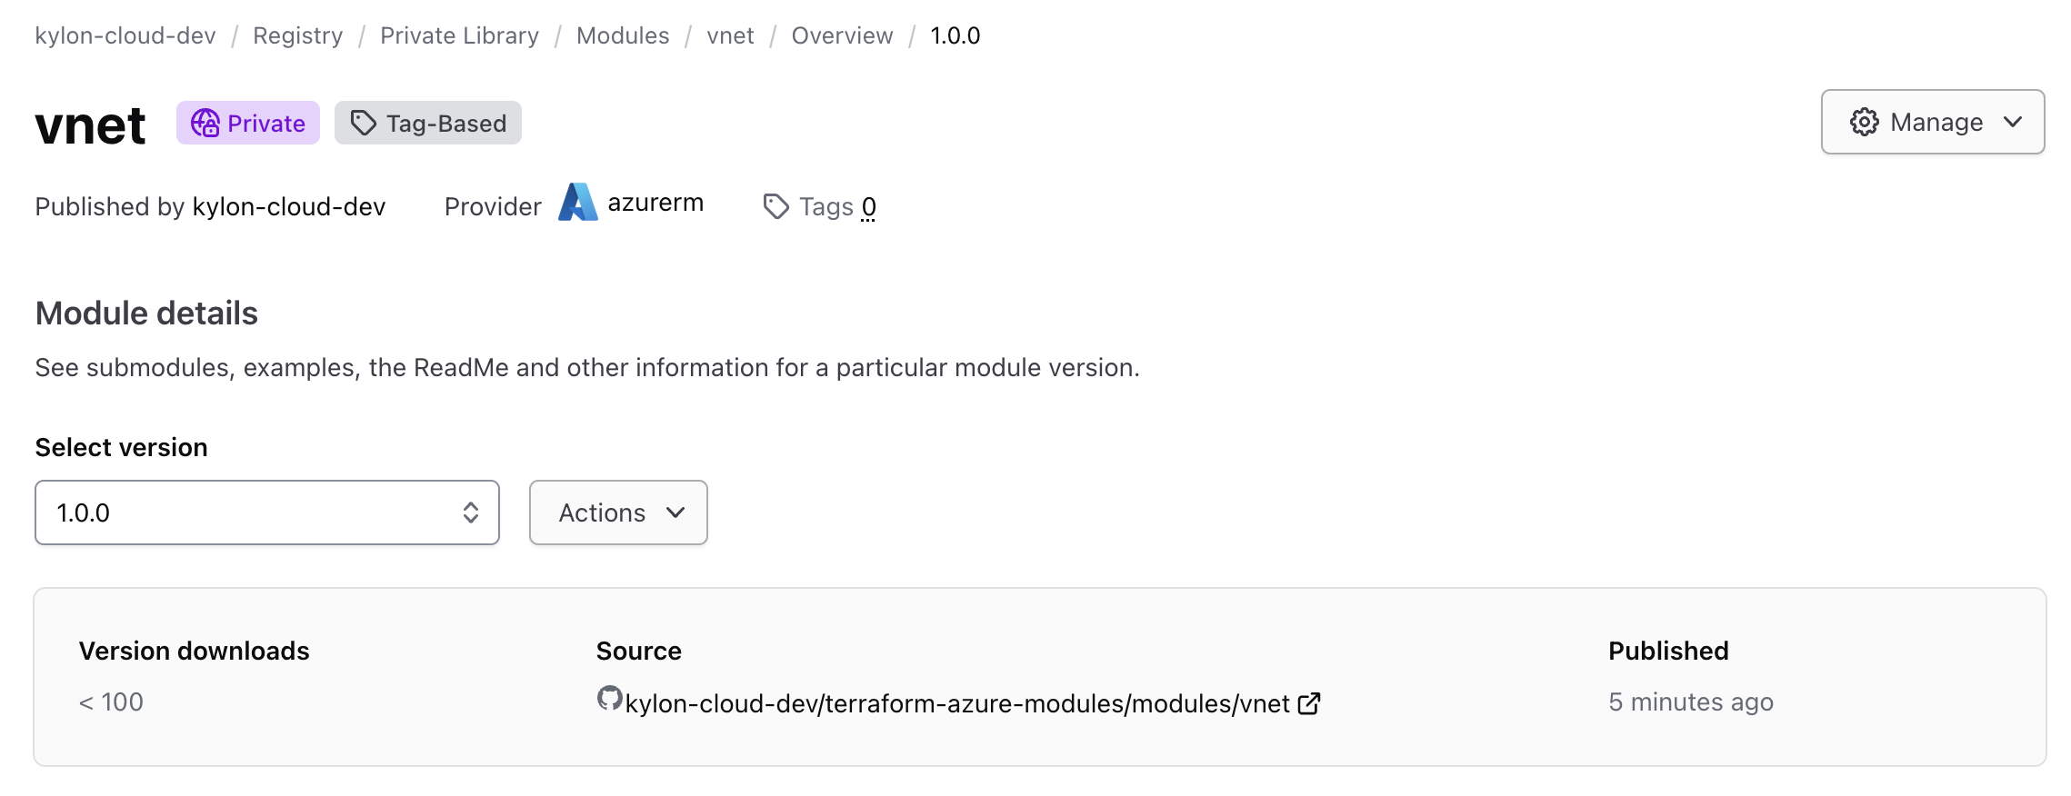Screen dimensions: 2071x796
Task: Click the azurerm Azure provider logo
Action: click(577, 202)
